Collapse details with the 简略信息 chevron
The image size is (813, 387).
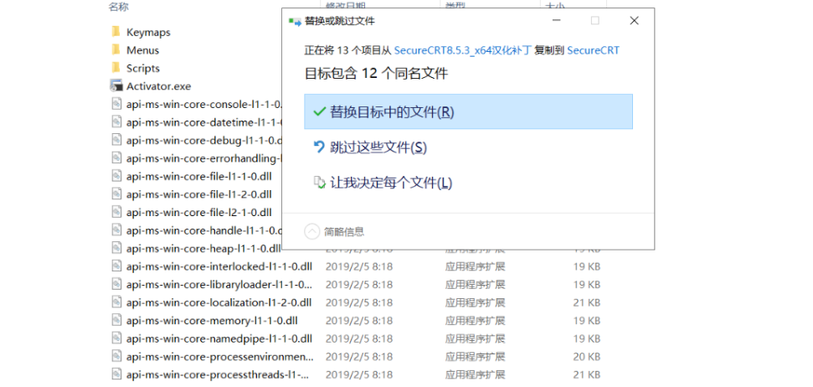click(x=311, y=231)
